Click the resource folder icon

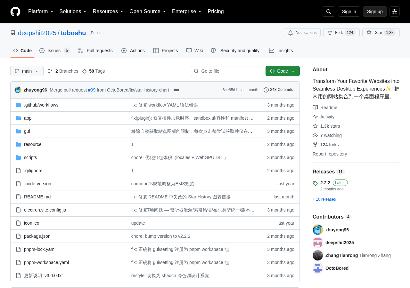tap(18, 144)
